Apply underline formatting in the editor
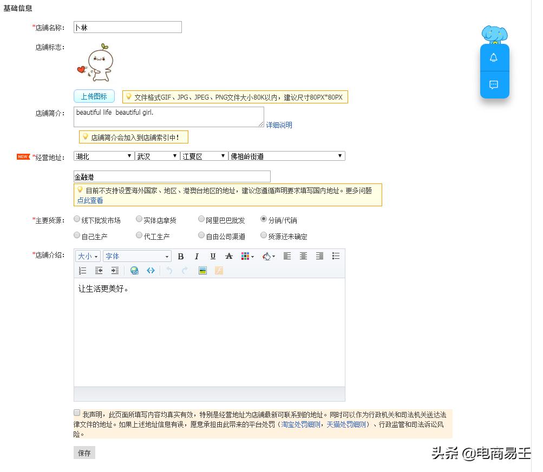 pyautogui.click(x=212, y=256)
